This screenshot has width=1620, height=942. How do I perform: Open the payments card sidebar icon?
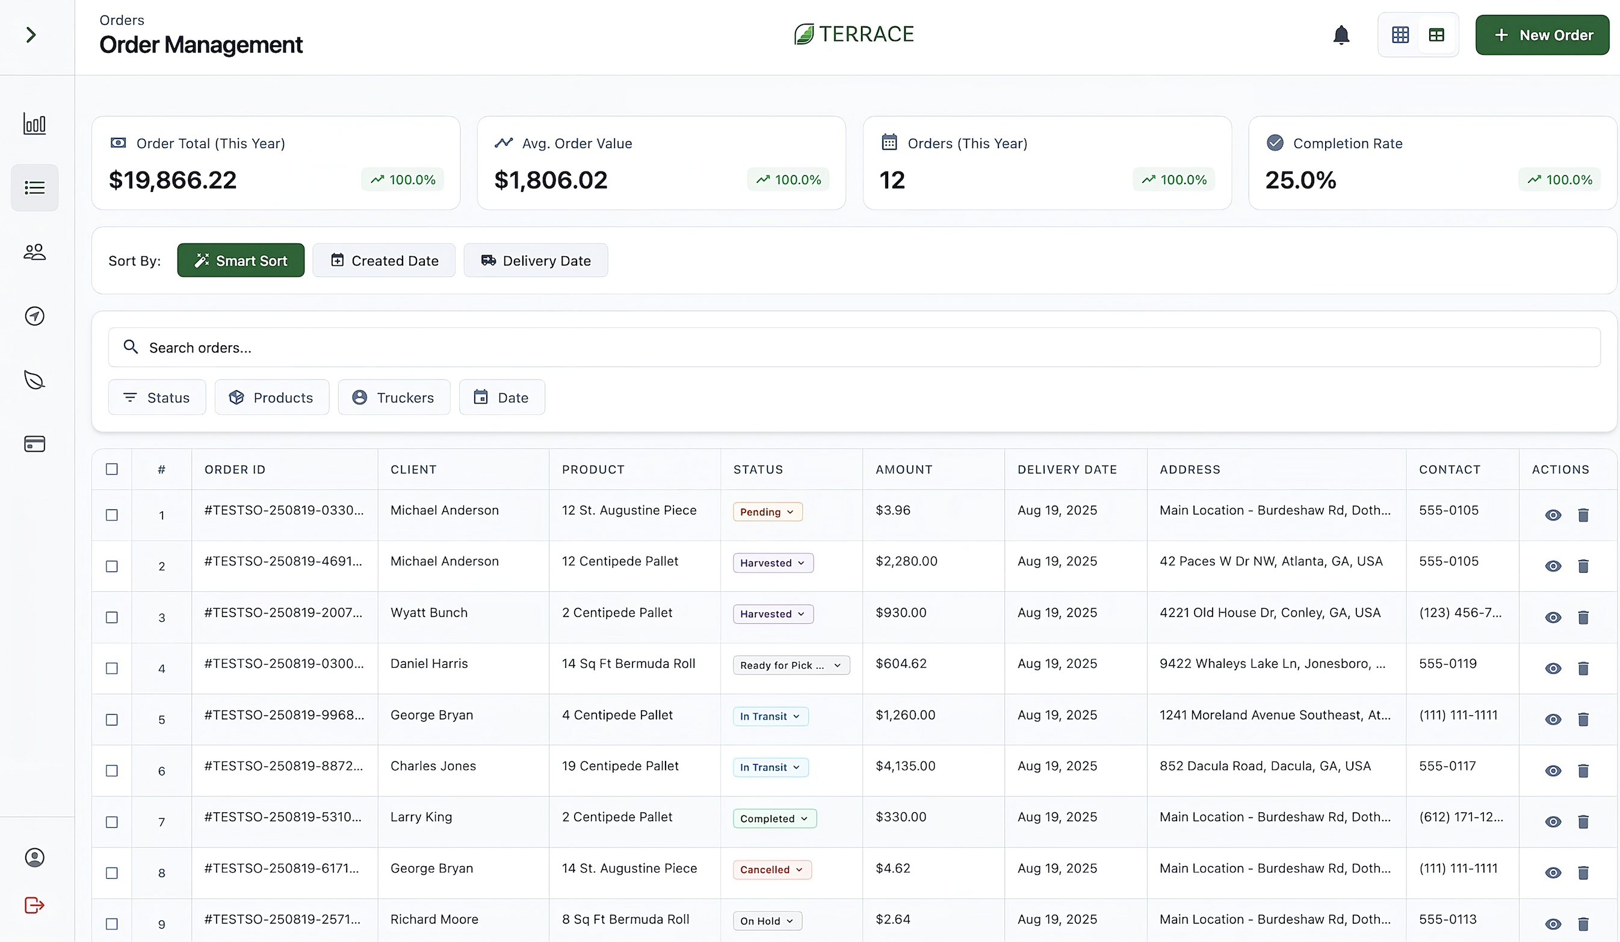[x=35, y=444]
